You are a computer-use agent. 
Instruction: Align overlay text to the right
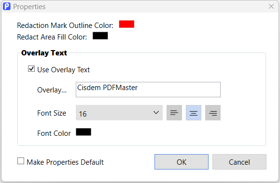(213, 113)
